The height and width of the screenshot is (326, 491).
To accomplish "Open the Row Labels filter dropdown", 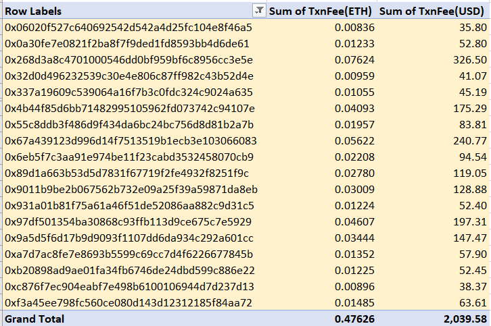I will click(259, 11).
